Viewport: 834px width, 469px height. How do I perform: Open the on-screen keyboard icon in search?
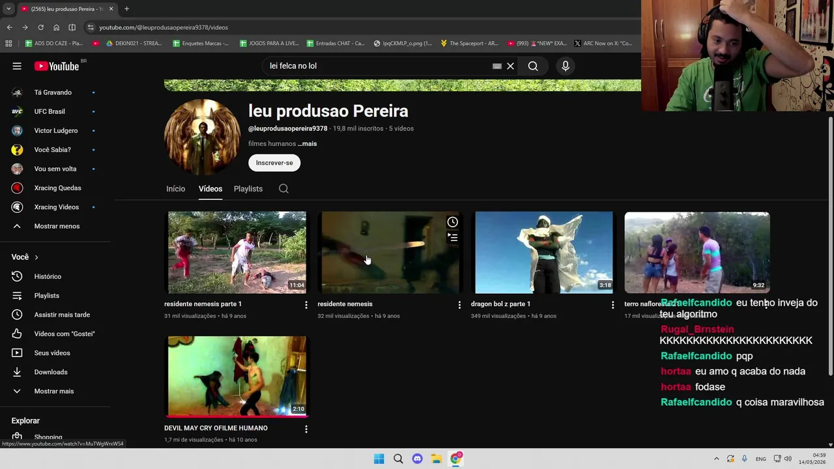point(496,66)
